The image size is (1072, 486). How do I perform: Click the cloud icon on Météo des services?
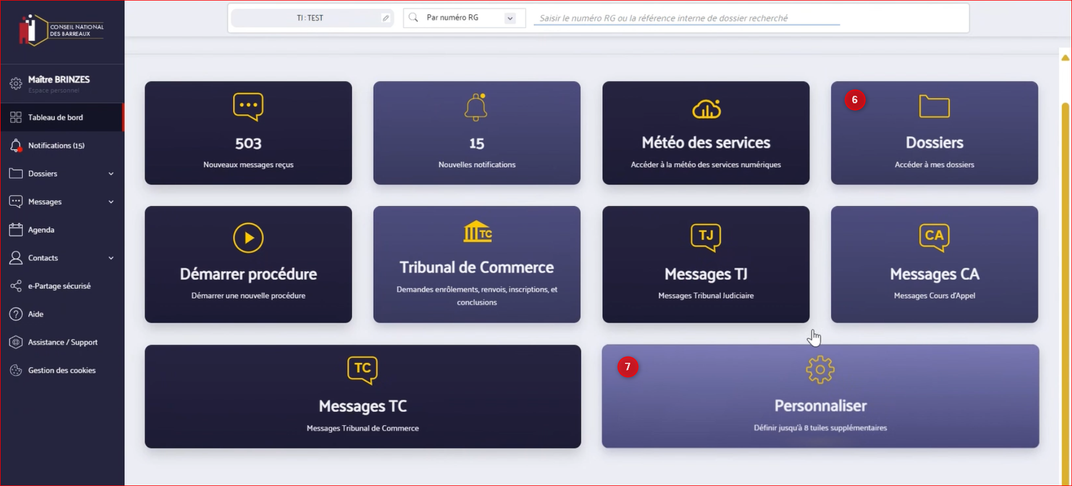[x=706, y=108]
